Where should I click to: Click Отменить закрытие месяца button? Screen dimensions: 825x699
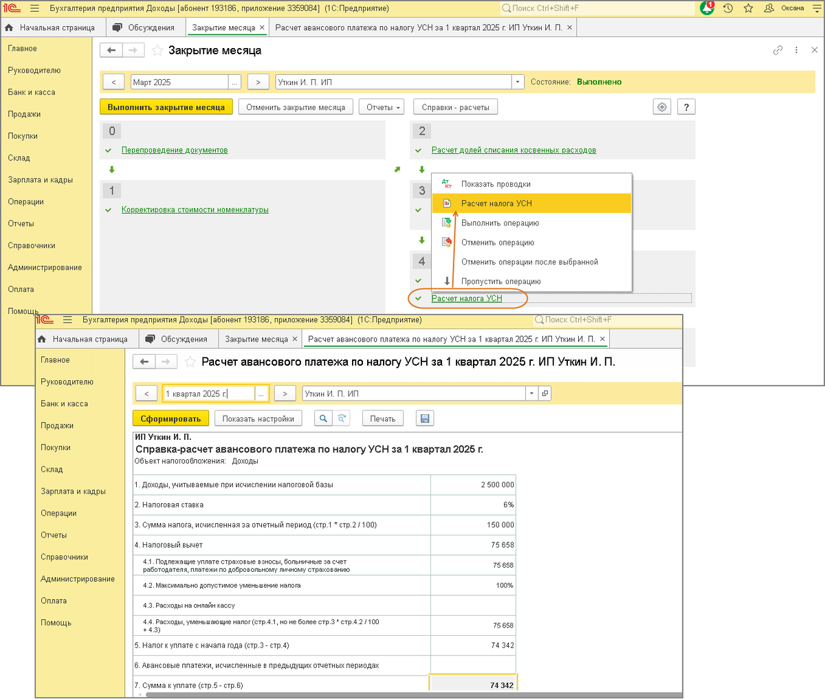(x=296, y=107)
